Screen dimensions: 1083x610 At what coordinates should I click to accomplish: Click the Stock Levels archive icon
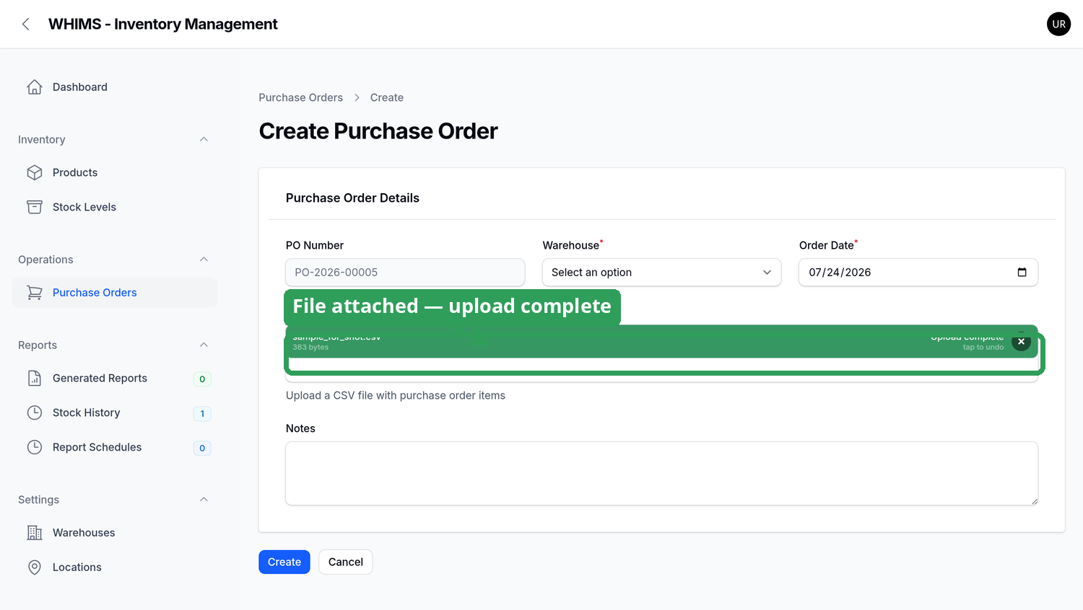[x=35, y=207]
